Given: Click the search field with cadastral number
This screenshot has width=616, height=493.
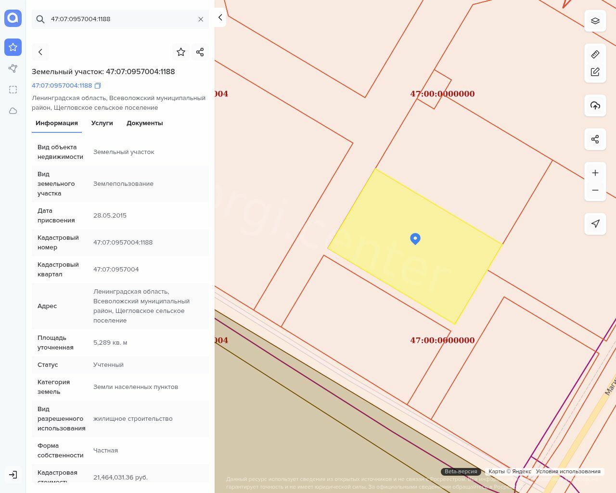Looking at the screenshot, I should tap(120, 19).
